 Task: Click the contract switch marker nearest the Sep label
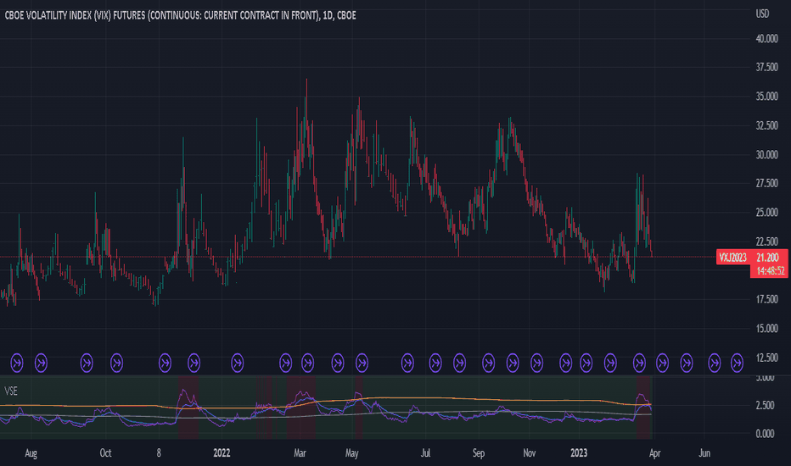pos(488,363)
